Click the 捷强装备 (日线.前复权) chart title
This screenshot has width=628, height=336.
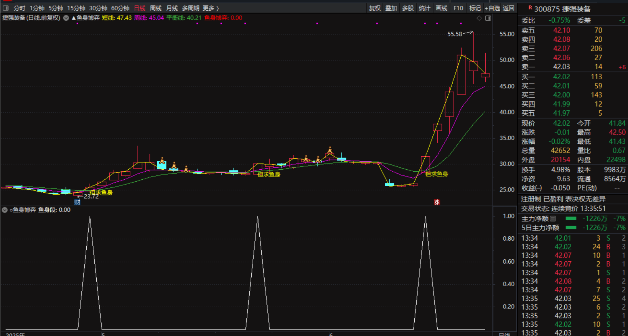31,18
